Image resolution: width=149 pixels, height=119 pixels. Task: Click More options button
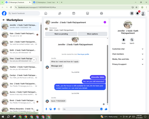pos(92,34)
